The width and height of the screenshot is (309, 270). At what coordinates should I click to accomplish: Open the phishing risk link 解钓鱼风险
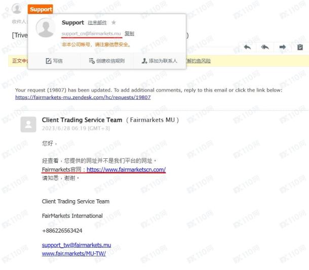pos(198,61)
